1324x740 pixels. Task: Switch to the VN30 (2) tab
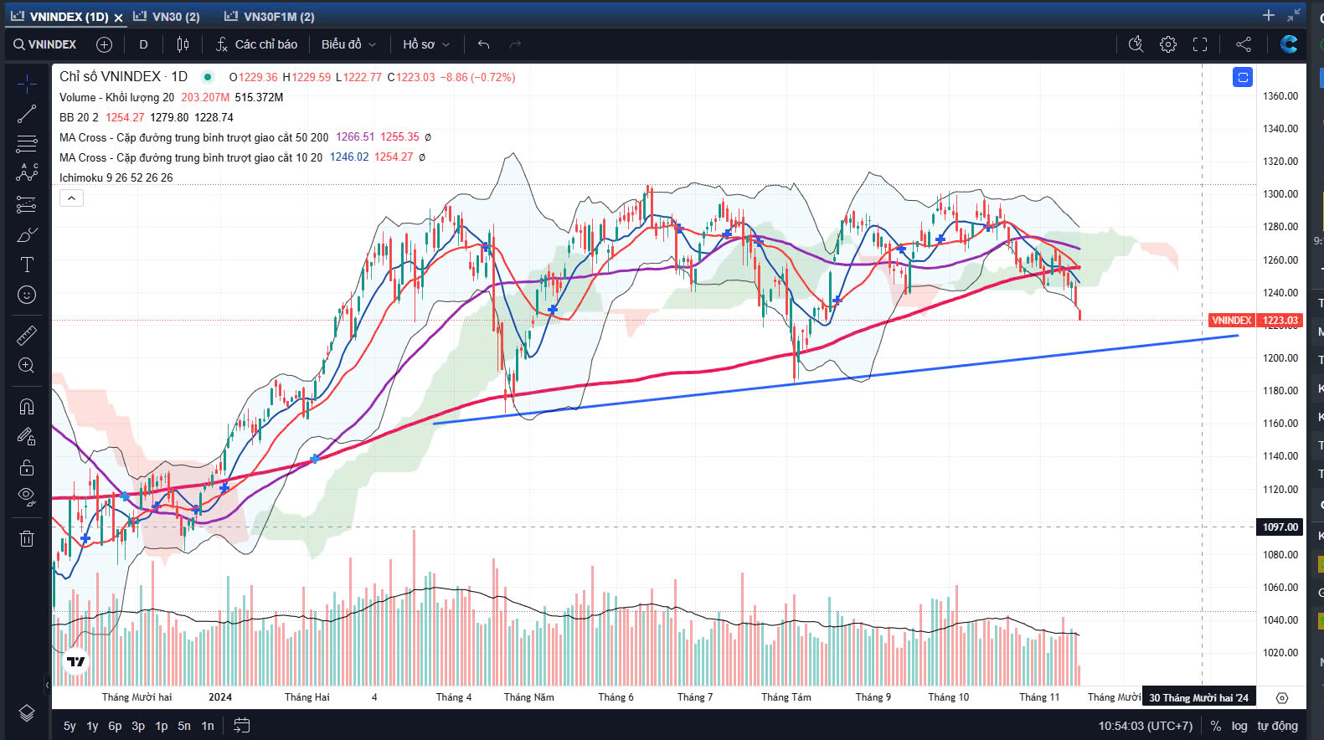pos(167,17)
